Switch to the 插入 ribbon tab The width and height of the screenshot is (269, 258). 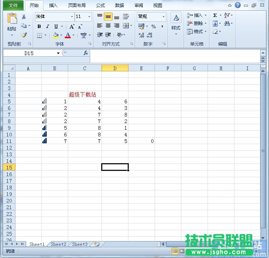pos(53,6)
